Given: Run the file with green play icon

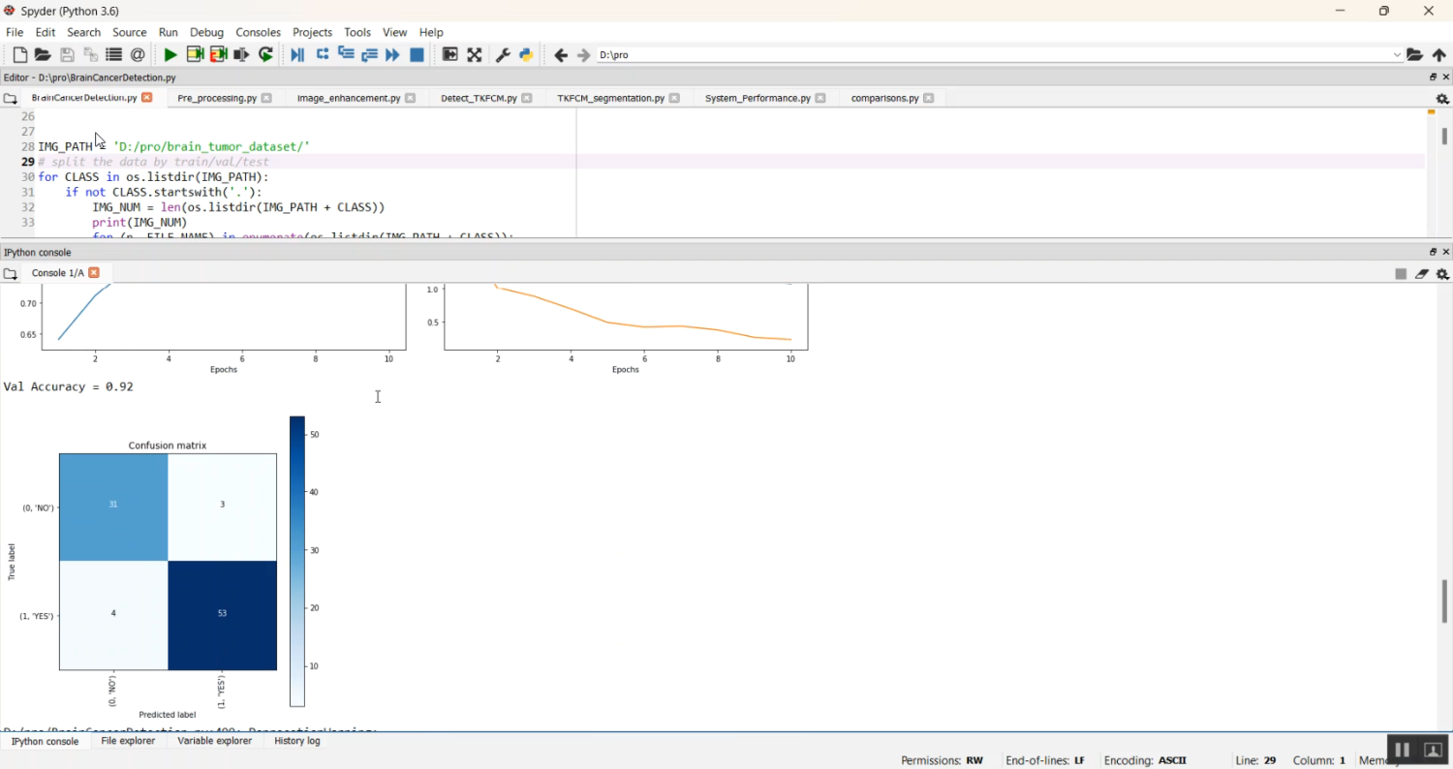Looking at the screenshot, I should [170, 55].
